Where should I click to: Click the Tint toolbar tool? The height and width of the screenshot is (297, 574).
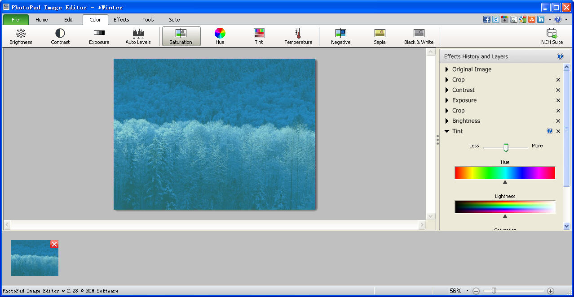tap(259, 36)
